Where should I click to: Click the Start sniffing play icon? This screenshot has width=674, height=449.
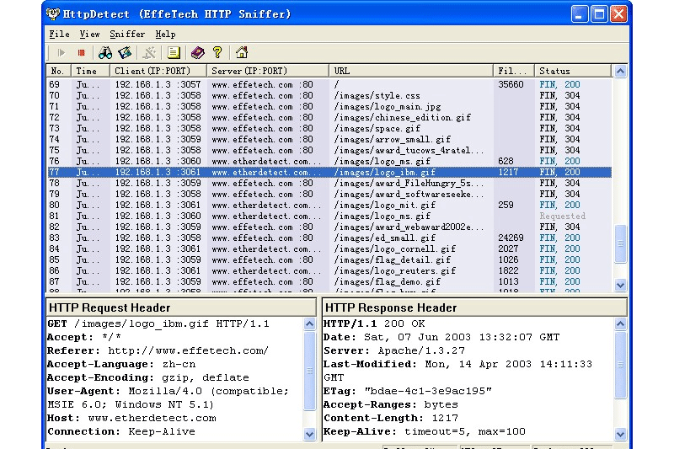pyautogui.click(x=62, y=53)
